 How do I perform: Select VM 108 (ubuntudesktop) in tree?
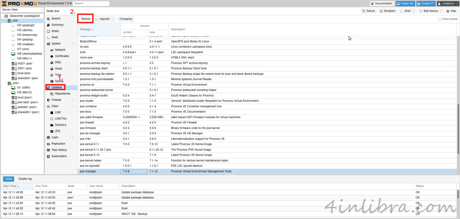click(x=29, y=54)
